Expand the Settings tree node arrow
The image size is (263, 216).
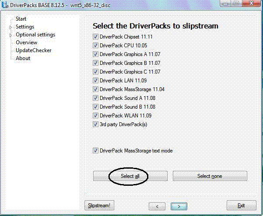[11, 27]
